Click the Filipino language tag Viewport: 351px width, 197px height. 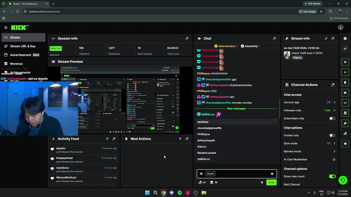pyautogui.click(x=297, y=58)
